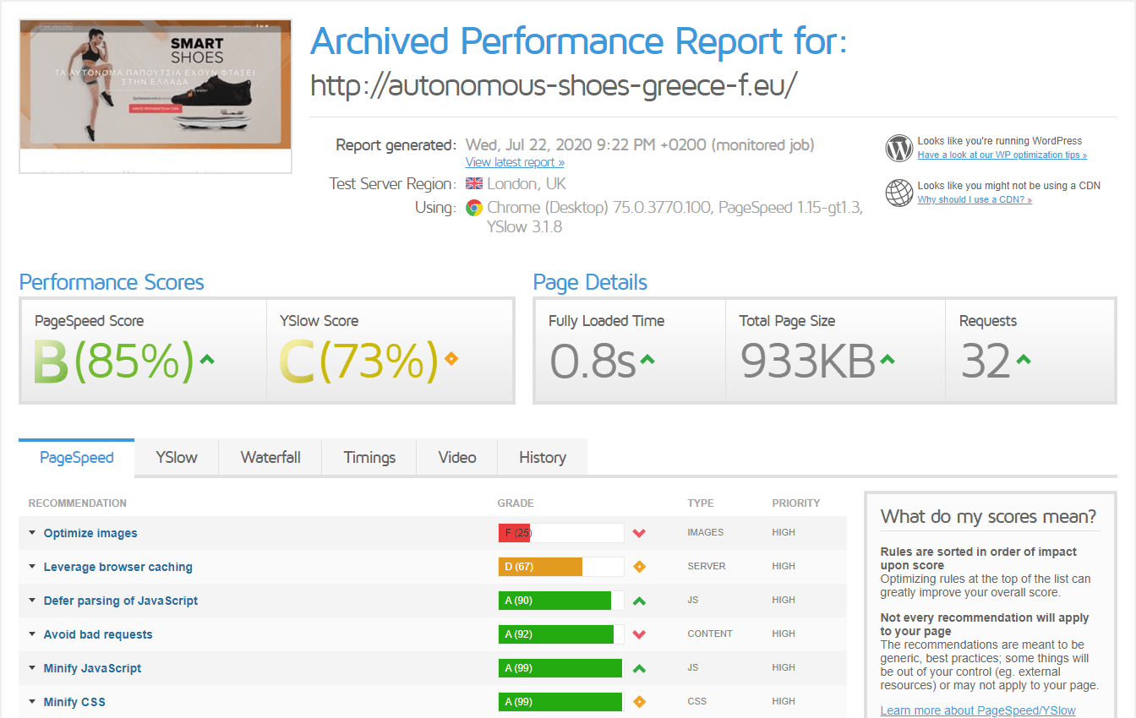Open the Timings tab

point(369,458)
